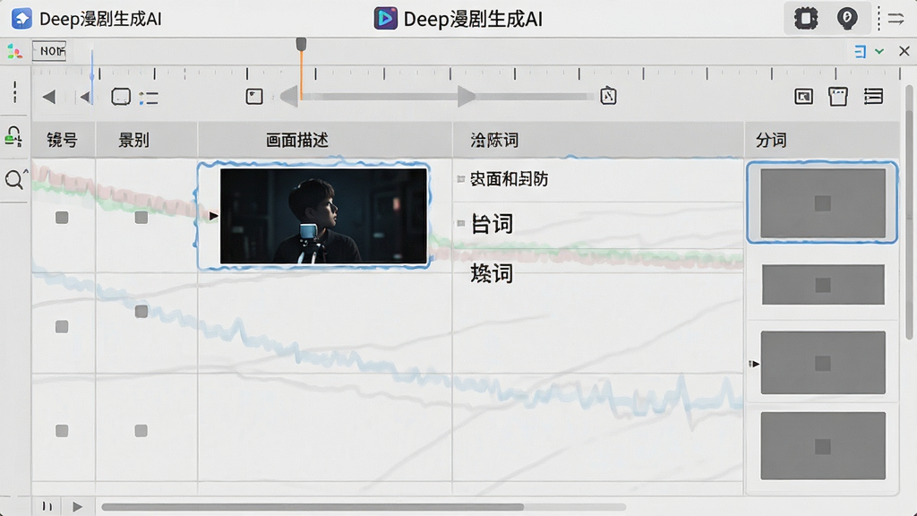Select the highlighted first thumbnail under 分词
This screenshot has height=516, width=917.
point(822,203)
